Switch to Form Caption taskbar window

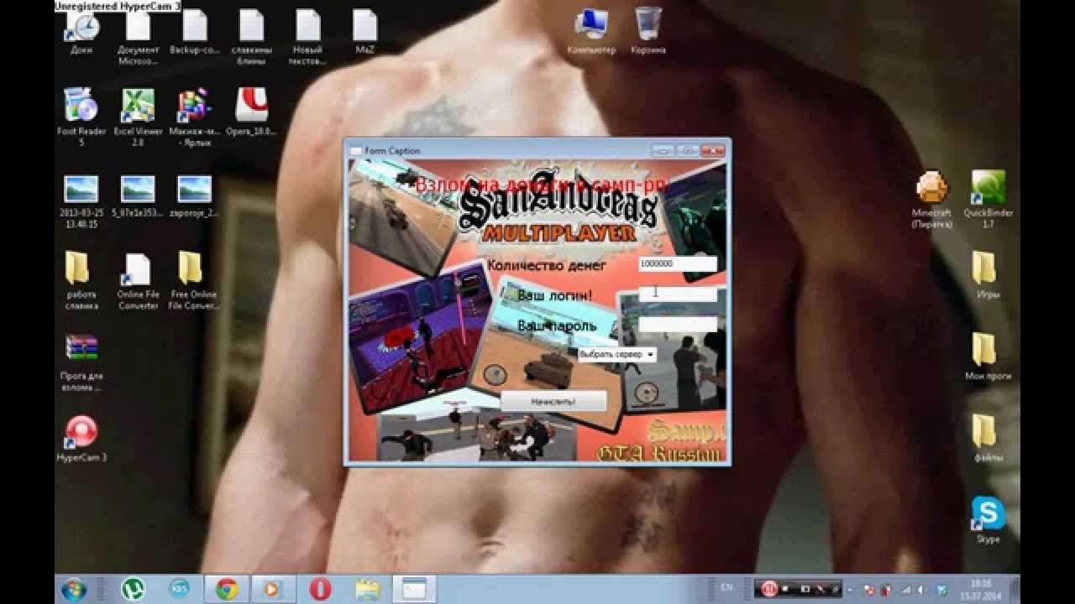point(414,589)
